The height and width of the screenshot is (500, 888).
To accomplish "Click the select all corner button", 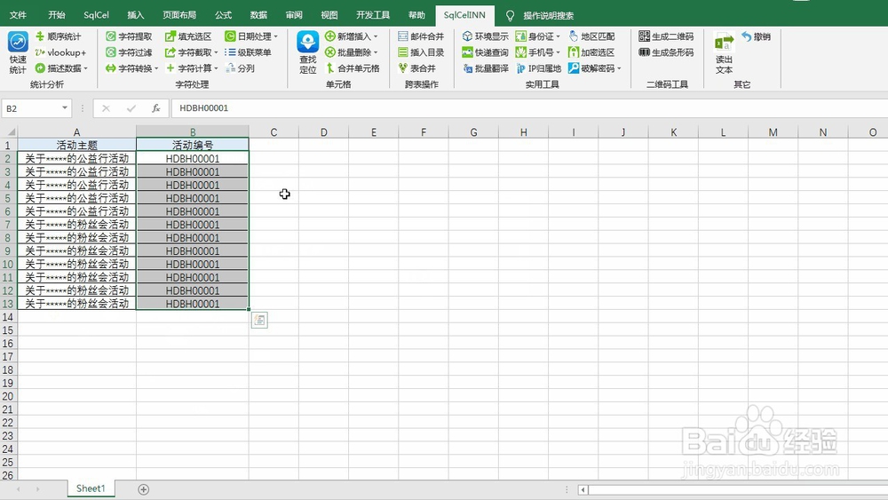I will click(x=9, y=132).
